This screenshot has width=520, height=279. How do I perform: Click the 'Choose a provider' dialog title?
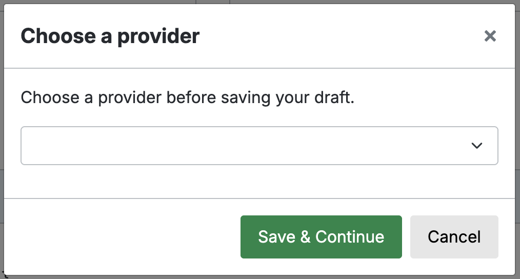click(110, 36)
